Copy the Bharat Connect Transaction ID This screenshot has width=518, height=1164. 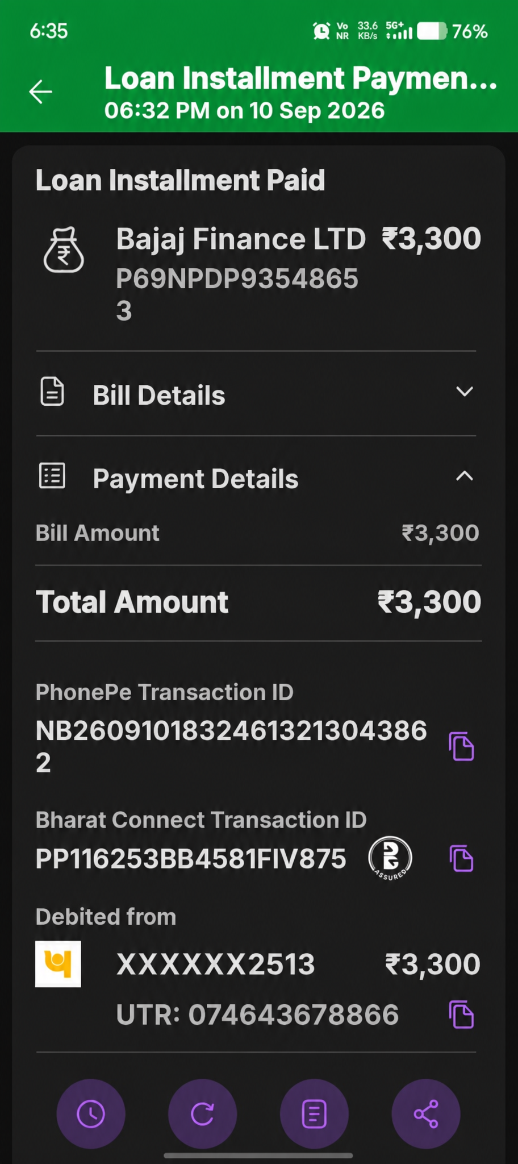461,858
